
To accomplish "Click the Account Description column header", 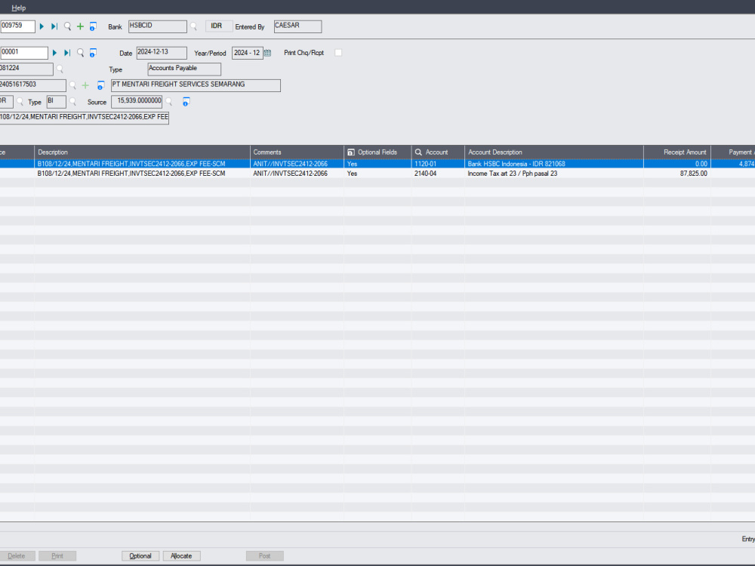I will [553, 152].
